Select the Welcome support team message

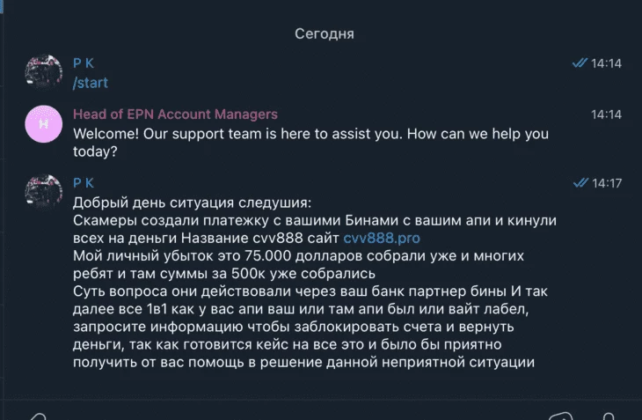pos(310,142)
